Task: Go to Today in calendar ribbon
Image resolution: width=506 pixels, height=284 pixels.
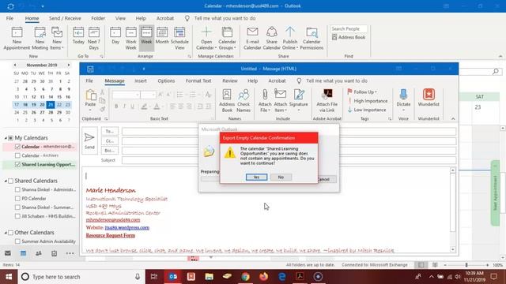Action: click(78, 35)
